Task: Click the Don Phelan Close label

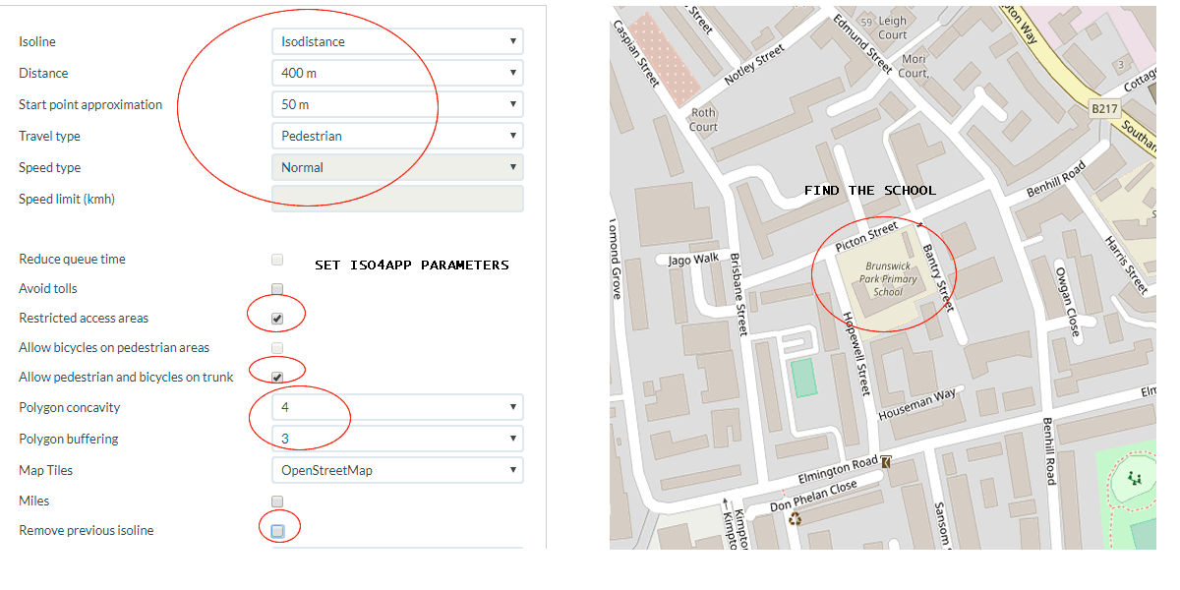Action: (814, 496)
